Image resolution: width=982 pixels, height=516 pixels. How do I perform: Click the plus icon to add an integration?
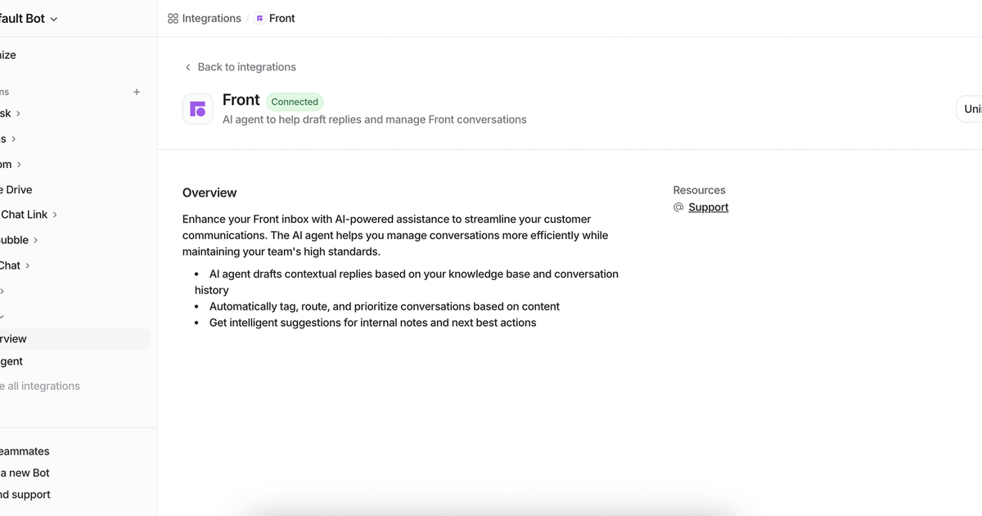tap(136, 92)
